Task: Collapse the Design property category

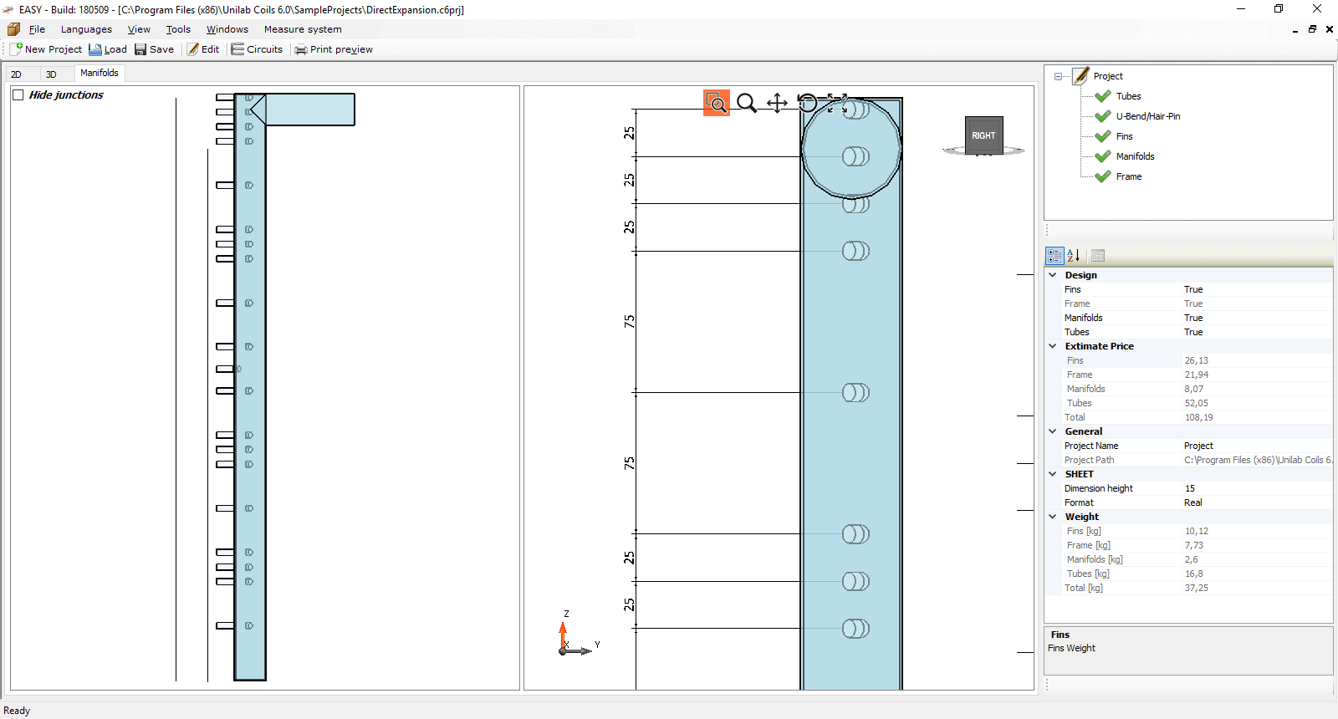Action: pyautogui.click(x=1053, y=275)
